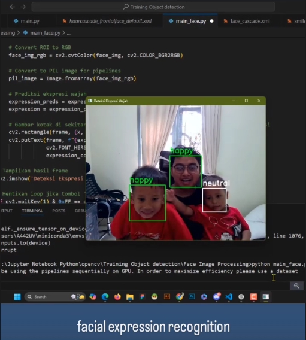
Task: Click the Figma taskbar icon
Action: click(x=143, y=297)
